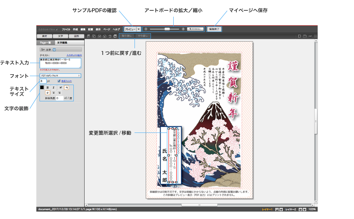Click the send backward icon in the toolbar

(105, 36)
